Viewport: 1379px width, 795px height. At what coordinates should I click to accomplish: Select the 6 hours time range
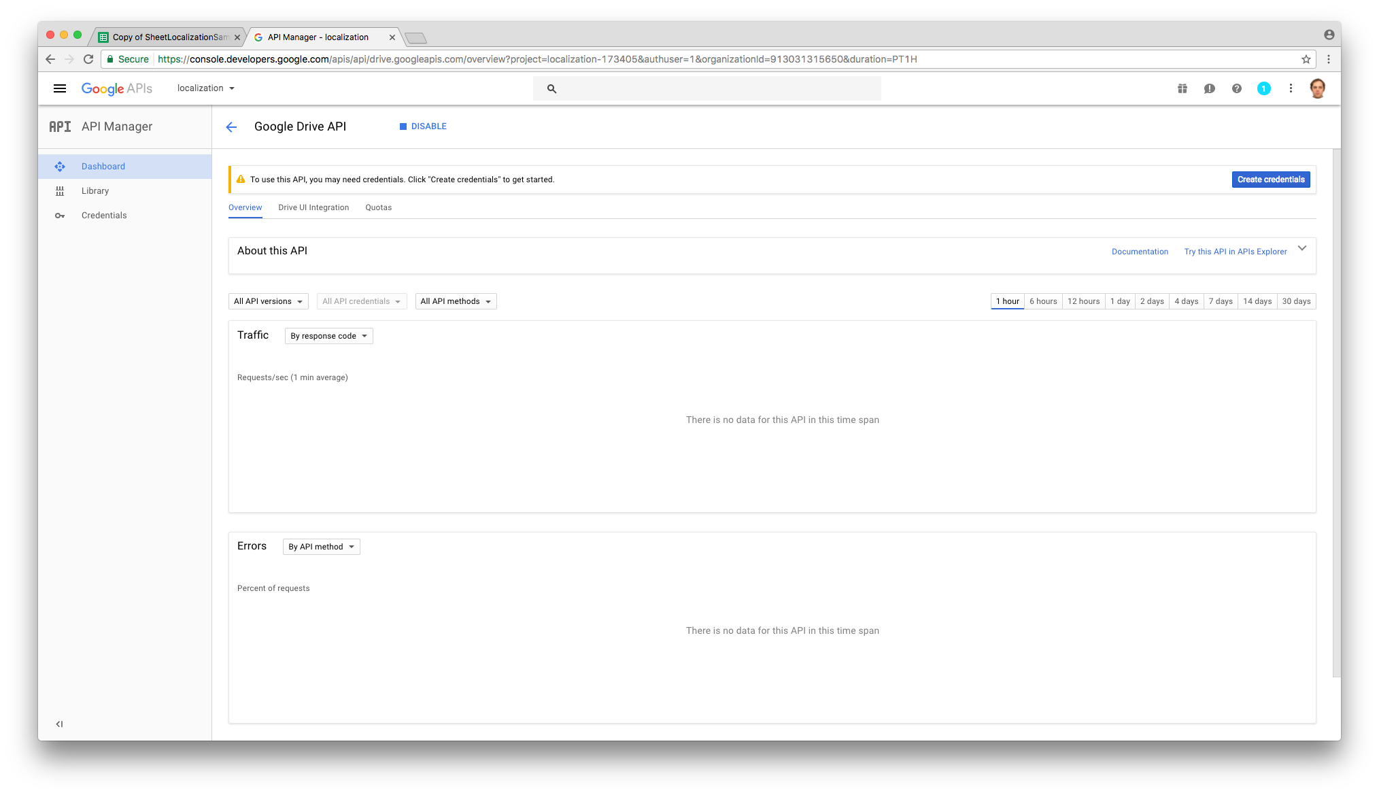(x=1042, y=301)
